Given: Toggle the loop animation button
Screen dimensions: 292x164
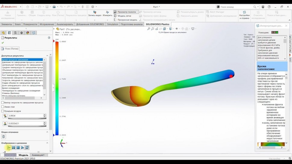Looking at the screenshot, I should tap(27, 147).
